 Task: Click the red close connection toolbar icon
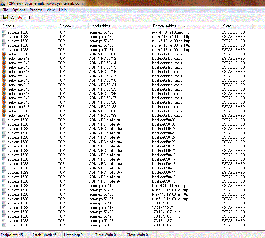click(20, 17)
